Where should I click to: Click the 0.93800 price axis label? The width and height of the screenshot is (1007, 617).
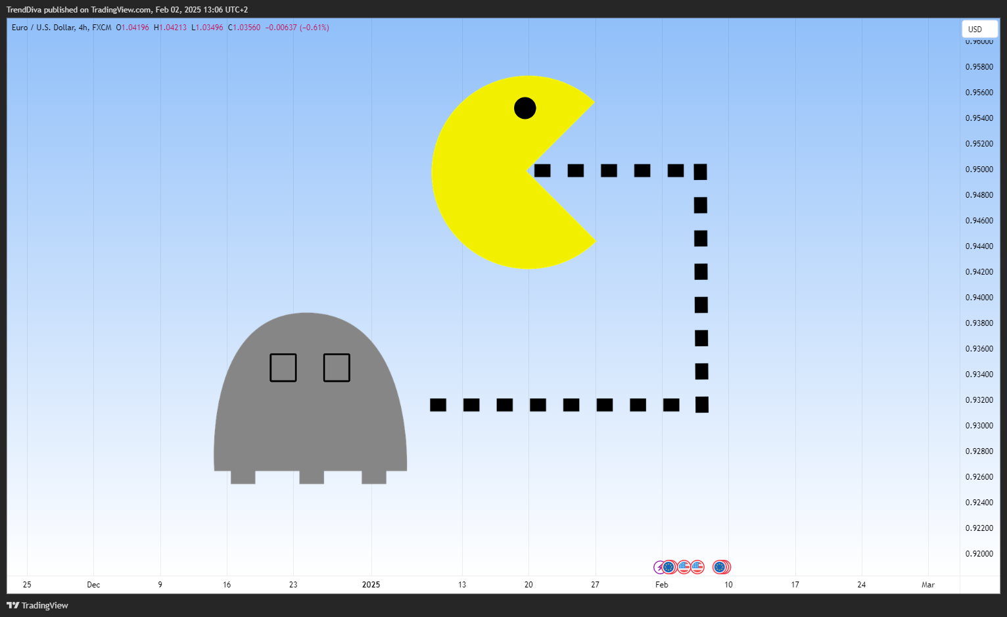979,323
